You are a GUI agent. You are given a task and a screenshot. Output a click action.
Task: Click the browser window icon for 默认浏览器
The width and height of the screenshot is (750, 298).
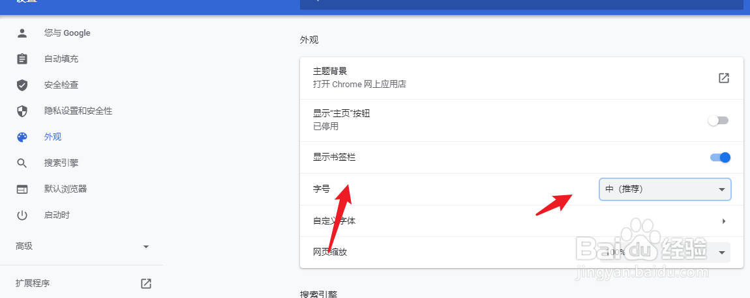22,189
